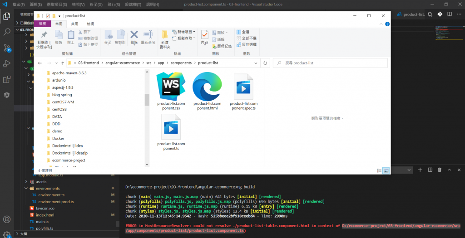Click VS Code compare changes editor icon
465x238 pixels.
click(430, 14)
